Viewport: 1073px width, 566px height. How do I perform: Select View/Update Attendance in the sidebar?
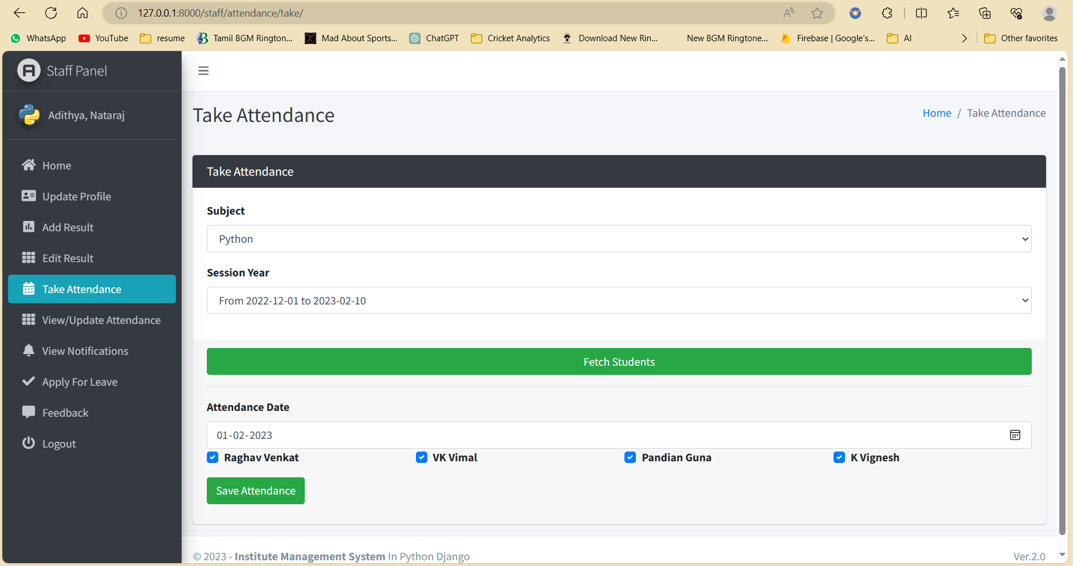pos(92,320)
